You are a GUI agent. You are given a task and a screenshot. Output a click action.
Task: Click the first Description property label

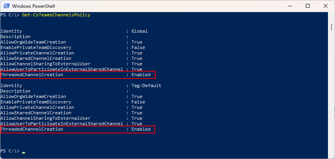coord(15,37)
